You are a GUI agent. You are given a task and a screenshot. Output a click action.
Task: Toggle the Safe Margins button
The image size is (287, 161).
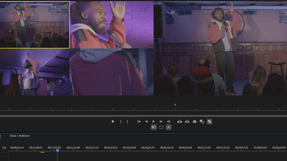(161, 127)
